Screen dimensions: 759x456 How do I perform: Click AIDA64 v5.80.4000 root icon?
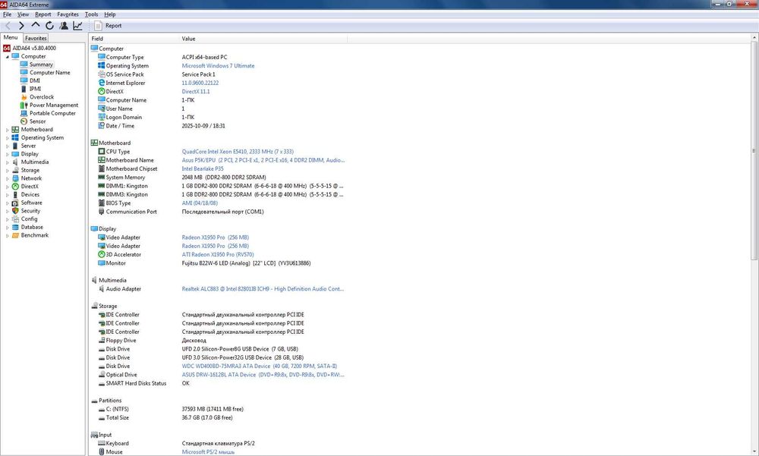pyautogui.click(x=6, y=48)
